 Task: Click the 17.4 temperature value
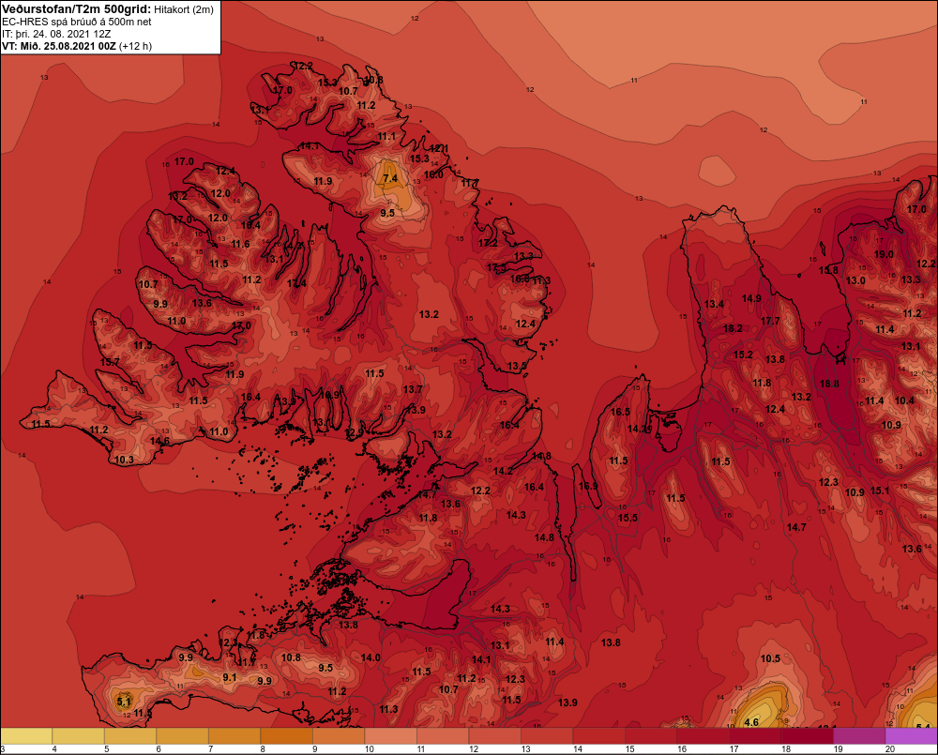[296, 283]
